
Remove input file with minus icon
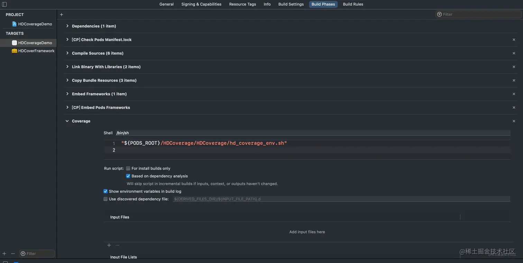tap(117, 245)
